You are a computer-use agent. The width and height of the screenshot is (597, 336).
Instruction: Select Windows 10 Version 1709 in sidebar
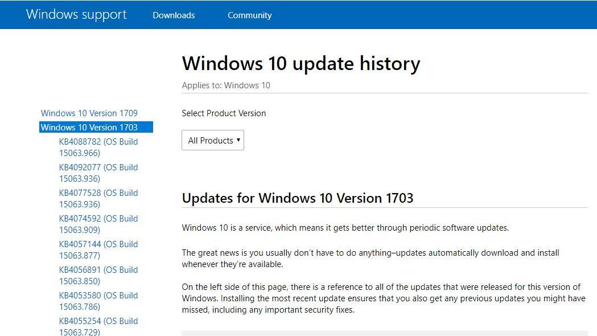(89, 113)
